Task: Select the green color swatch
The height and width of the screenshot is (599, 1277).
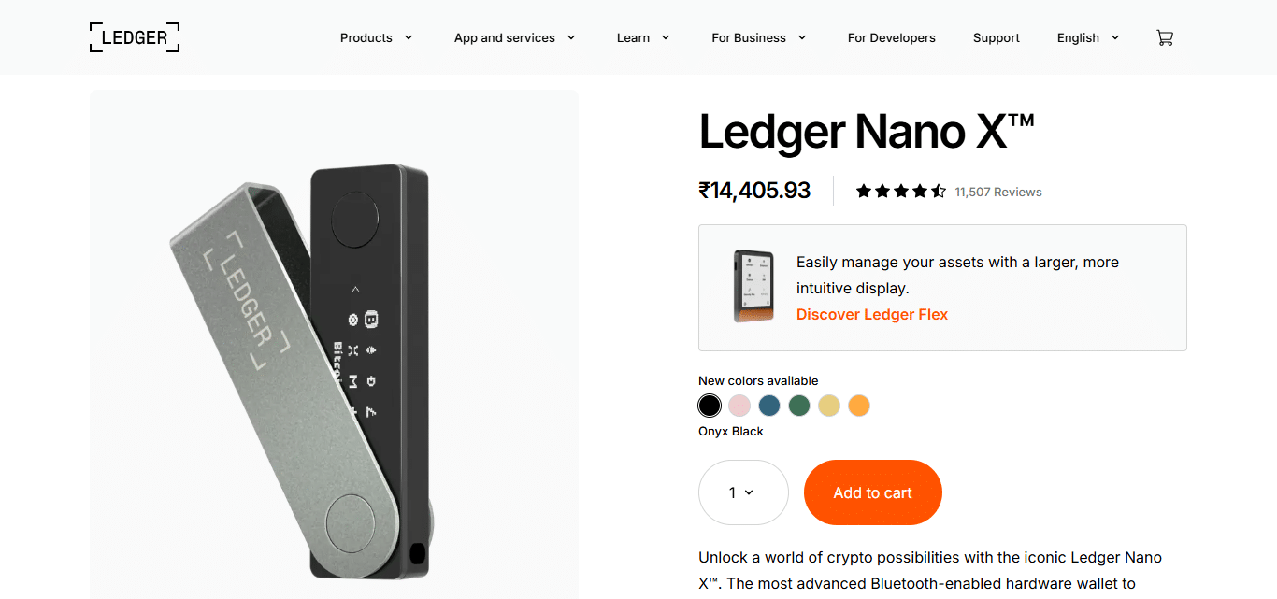Action: tap(798, 406)
